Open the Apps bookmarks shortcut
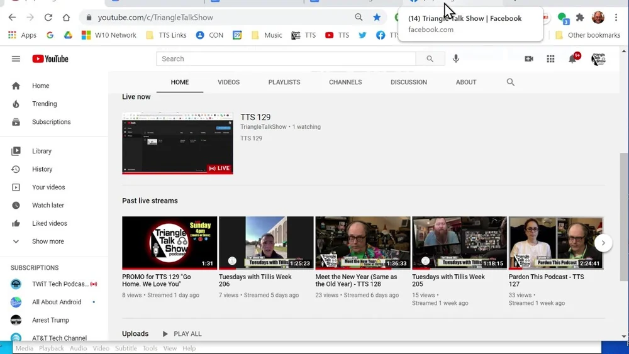Screen dimensions: 629x354 (x=23, y=35)
